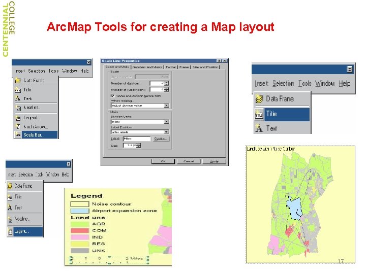
Task: Click Text icon in menu highlighting Legend
Action: tap(10, 208)
